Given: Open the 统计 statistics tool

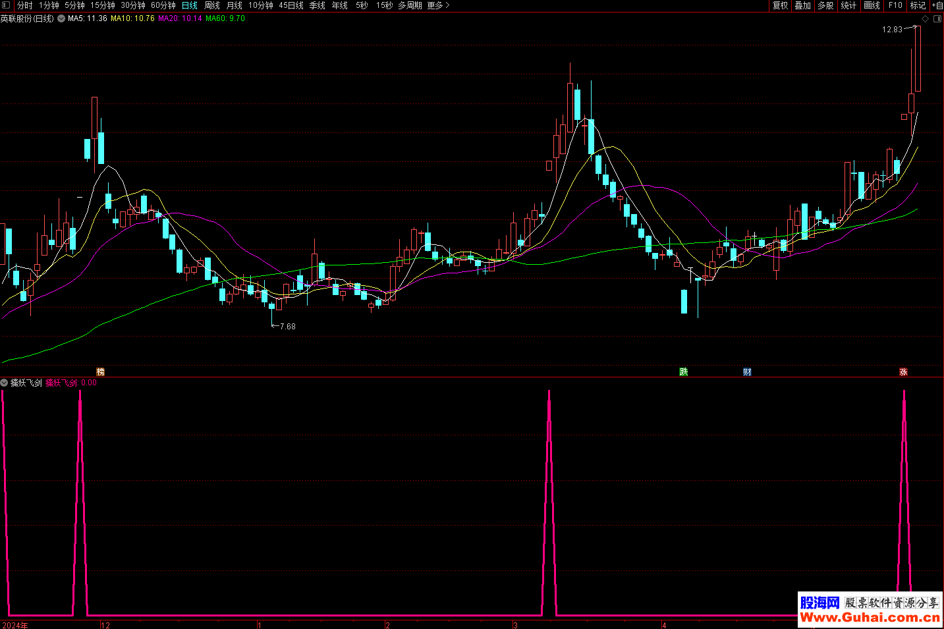Looking at the screenshot, I should pyautogui.click(x=848, y=5).
